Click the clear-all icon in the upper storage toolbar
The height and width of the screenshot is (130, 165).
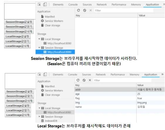click(x=85, y=10)
